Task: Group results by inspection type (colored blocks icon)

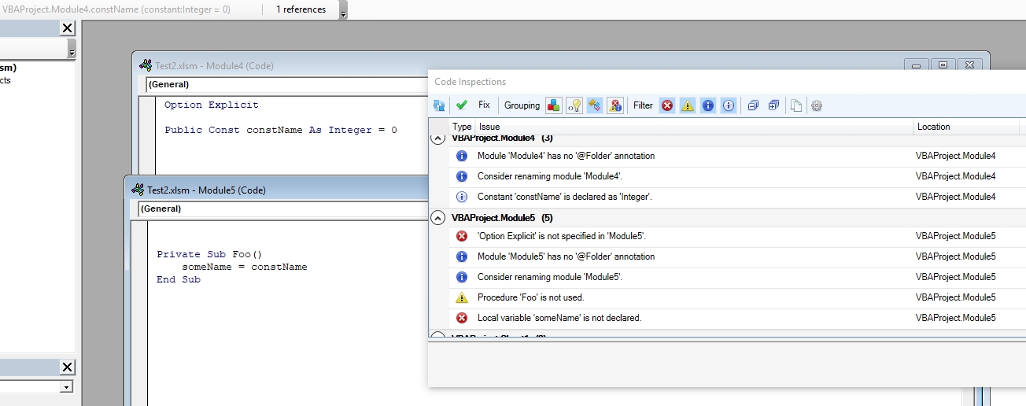Action: [554, 105]
